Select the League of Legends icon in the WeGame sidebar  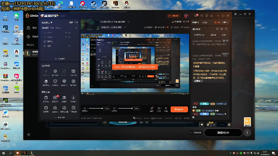point(28,53)
